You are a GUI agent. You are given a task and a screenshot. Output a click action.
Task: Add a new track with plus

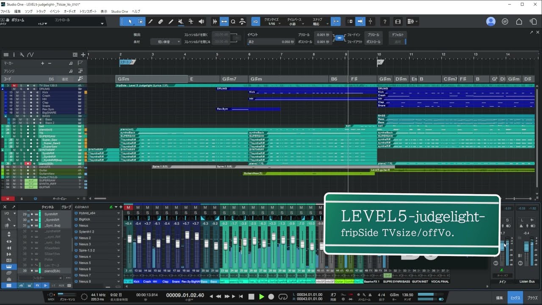(83, 55)
